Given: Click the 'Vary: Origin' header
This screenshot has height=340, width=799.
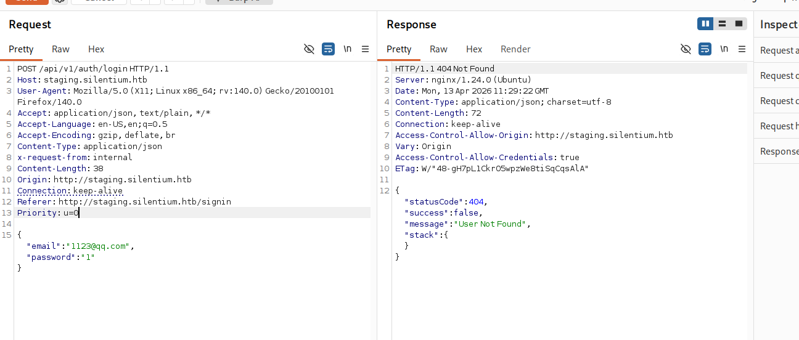Looking at the screenshot, I should (423, 147).
